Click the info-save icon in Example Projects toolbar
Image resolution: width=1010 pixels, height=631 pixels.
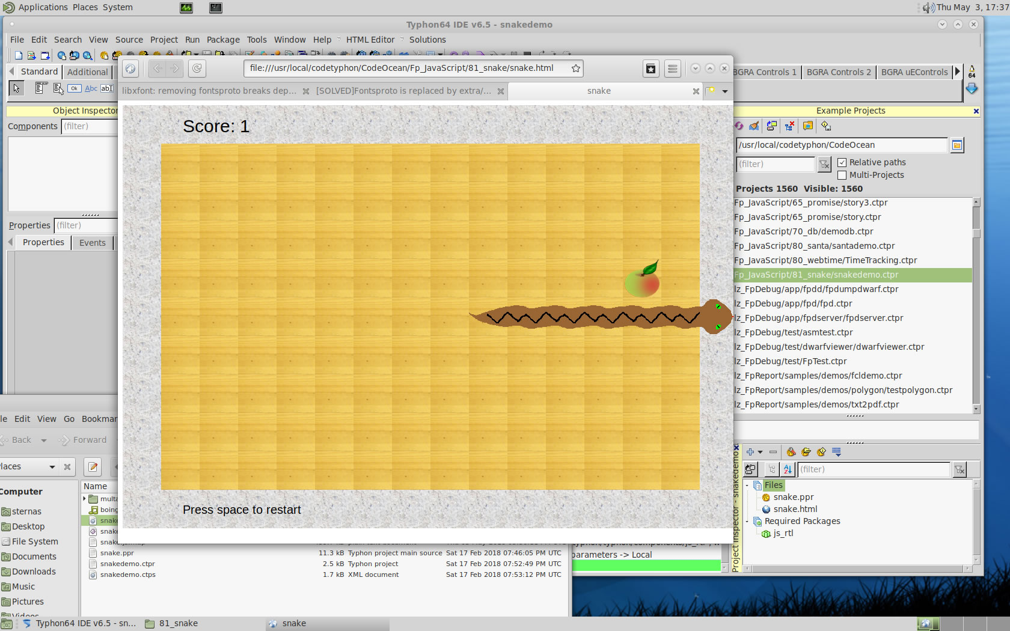tap(826, 126)
